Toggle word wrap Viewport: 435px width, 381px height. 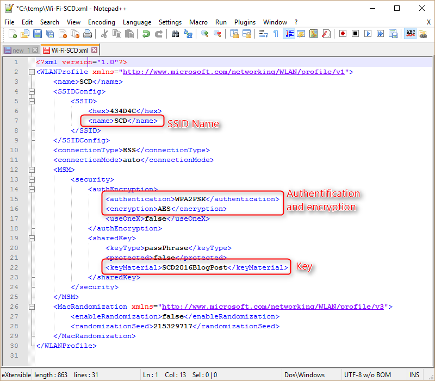262,33
